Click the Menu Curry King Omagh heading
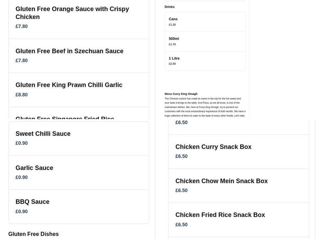Image resolution: width=319 pixels, height=239 pixels. pos(181,93)
